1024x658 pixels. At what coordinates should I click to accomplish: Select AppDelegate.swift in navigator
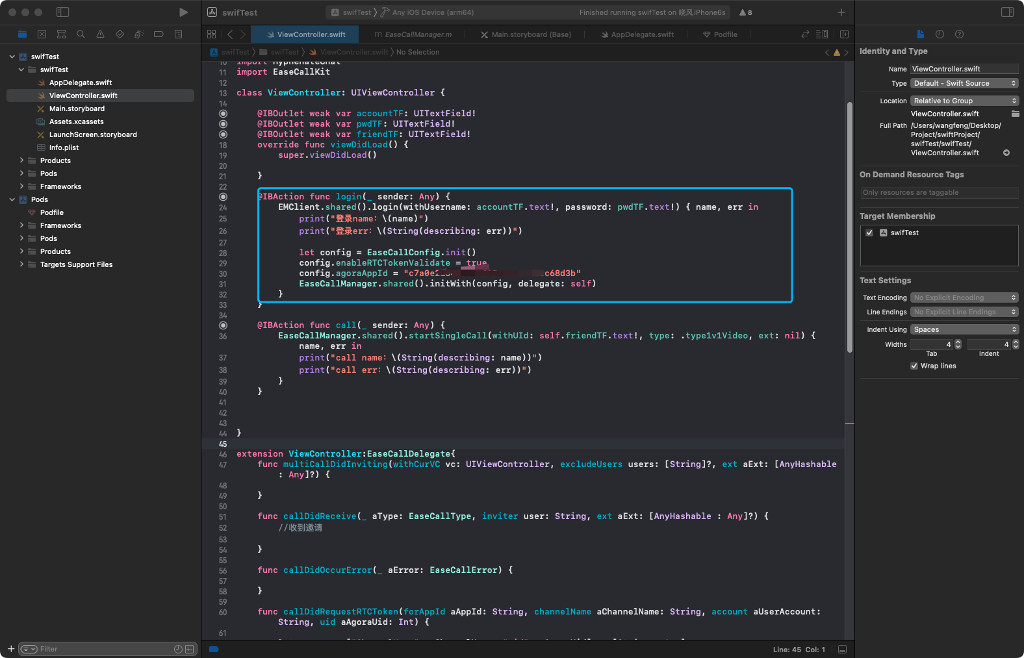pyautogui.click(x=81, y=82)
